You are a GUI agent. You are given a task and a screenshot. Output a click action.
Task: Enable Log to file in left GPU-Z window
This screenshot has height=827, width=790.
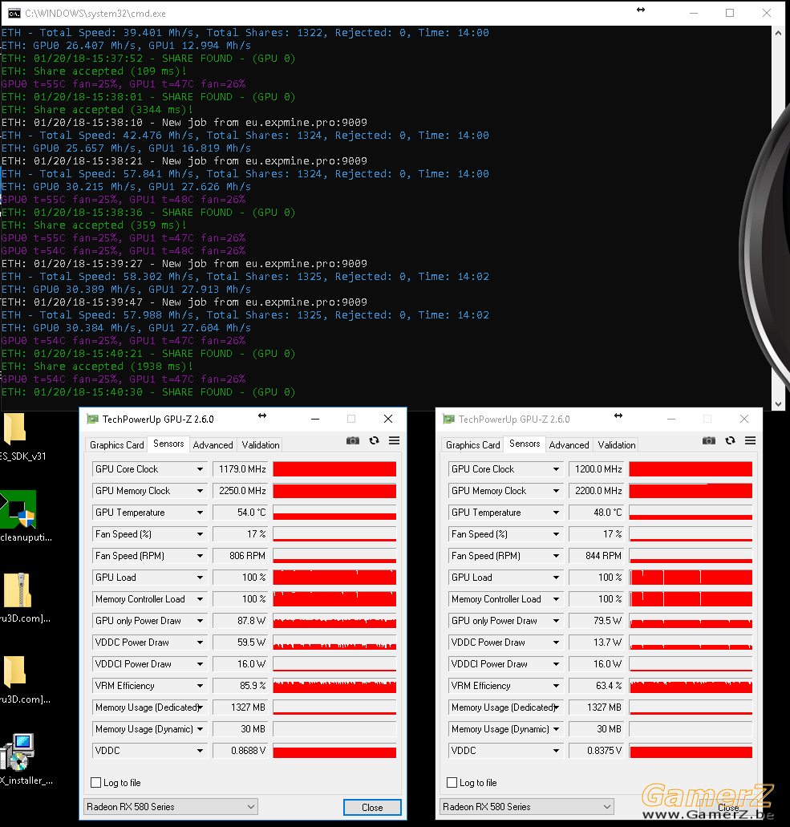pyautogui.click(x=96, y=783)
